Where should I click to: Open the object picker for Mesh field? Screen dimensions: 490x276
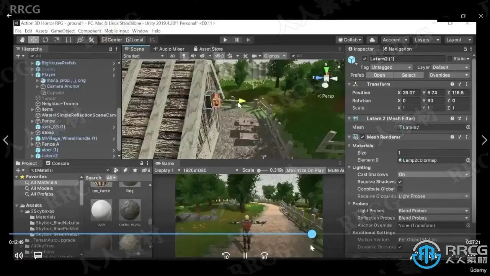(x=468, y=127)
